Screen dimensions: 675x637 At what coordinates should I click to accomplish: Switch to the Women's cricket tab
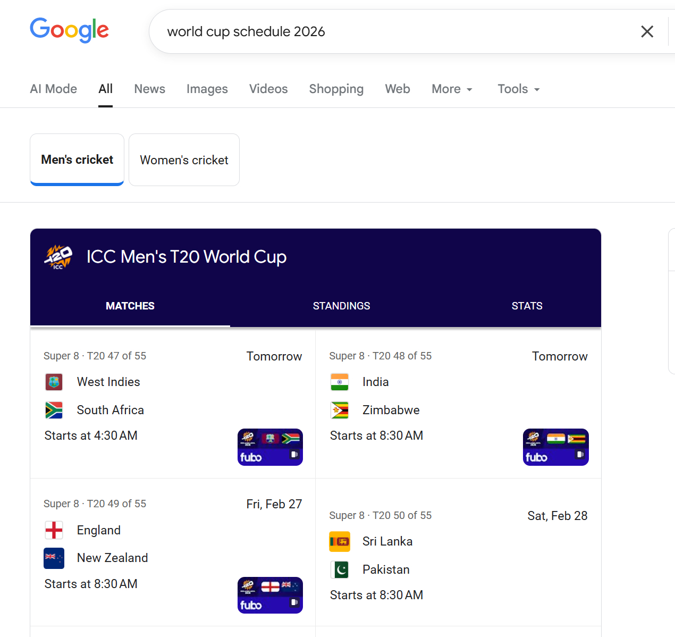[x=184, y=160]
